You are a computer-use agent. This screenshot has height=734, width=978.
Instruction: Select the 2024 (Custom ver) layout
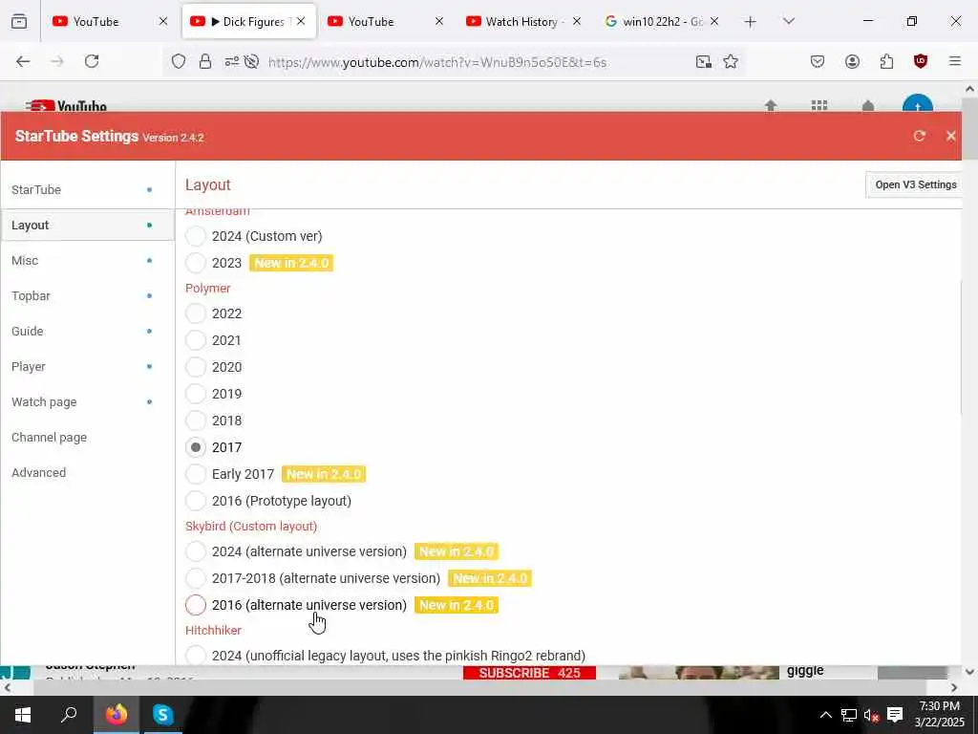[x=195, y=236]
